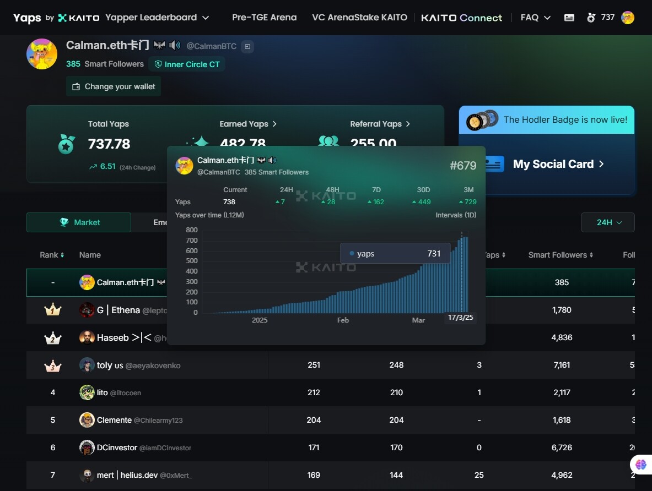Click Clemente avatar icon

click(87, 420)
